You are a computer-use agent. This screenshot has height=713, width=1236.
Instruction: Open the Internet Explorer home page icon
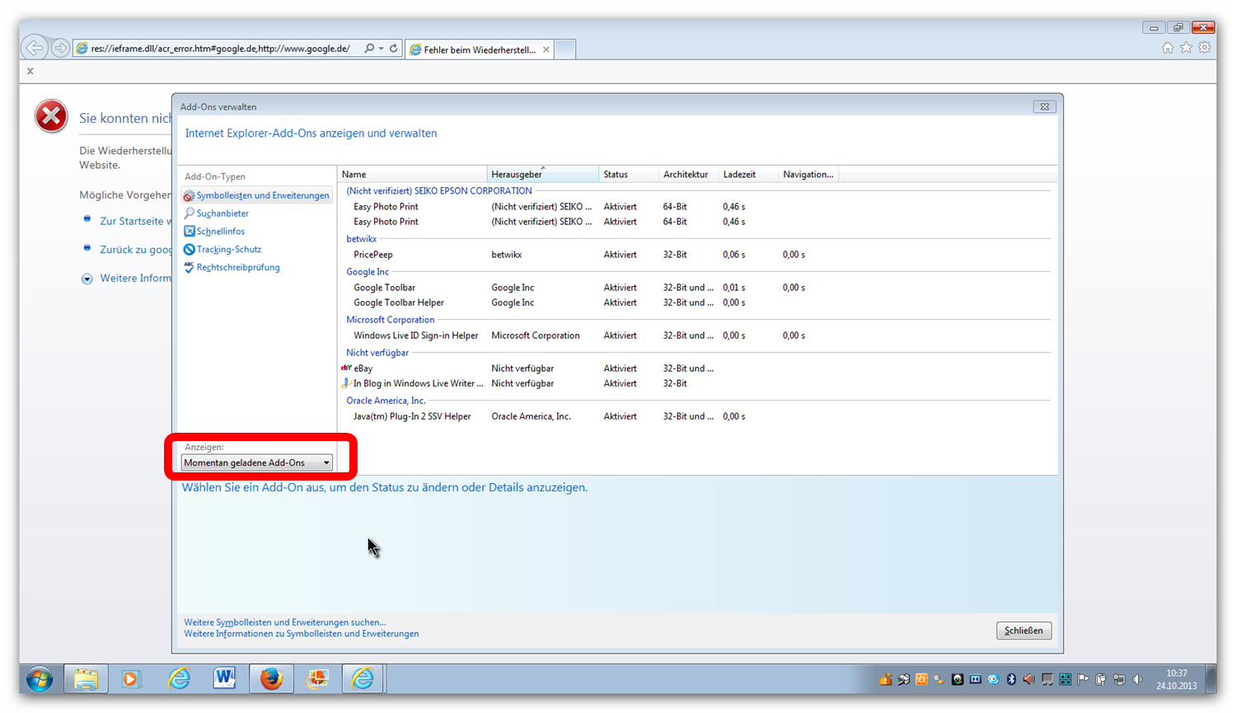1168,48
